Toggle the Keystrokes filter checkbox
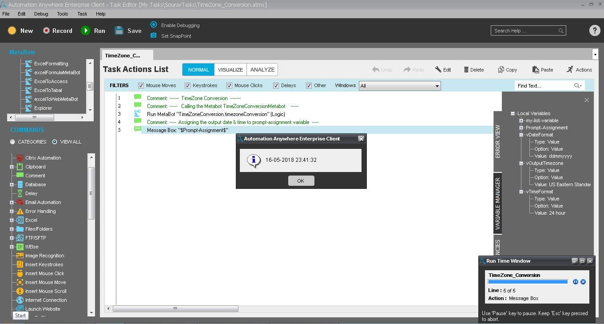 click(x=187, y=85)
